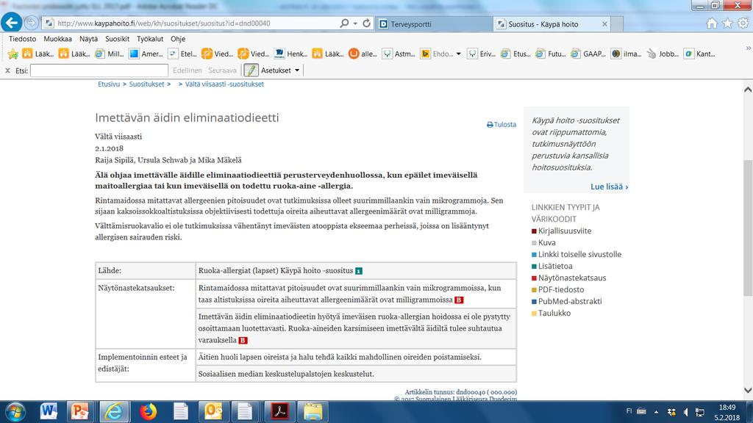Click the volume speaker tray icon

[686, 412]
